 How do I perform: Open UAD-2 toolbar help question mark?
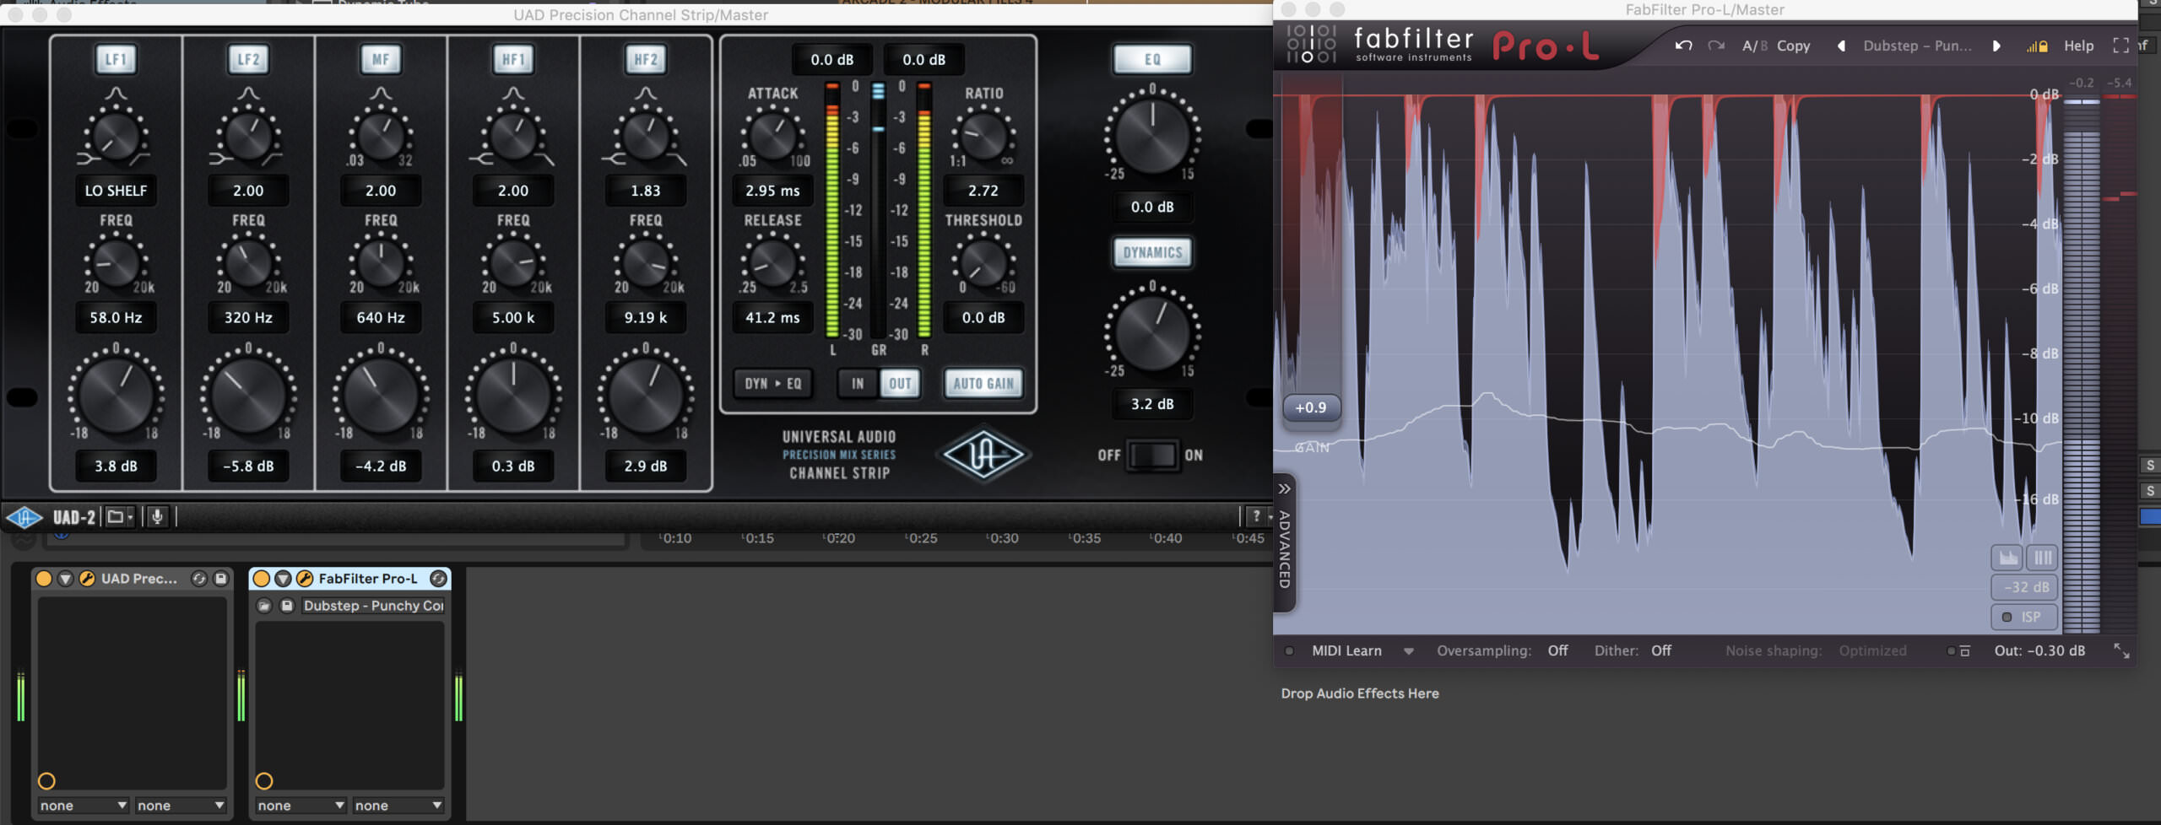pos(1257,516)
